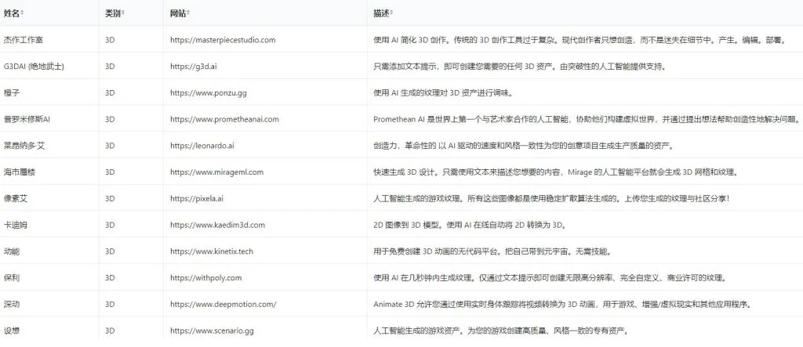Select the name cell 莱昂纳多·艾
This screenshot has width=803, height=347.
(x=24, y=146)
